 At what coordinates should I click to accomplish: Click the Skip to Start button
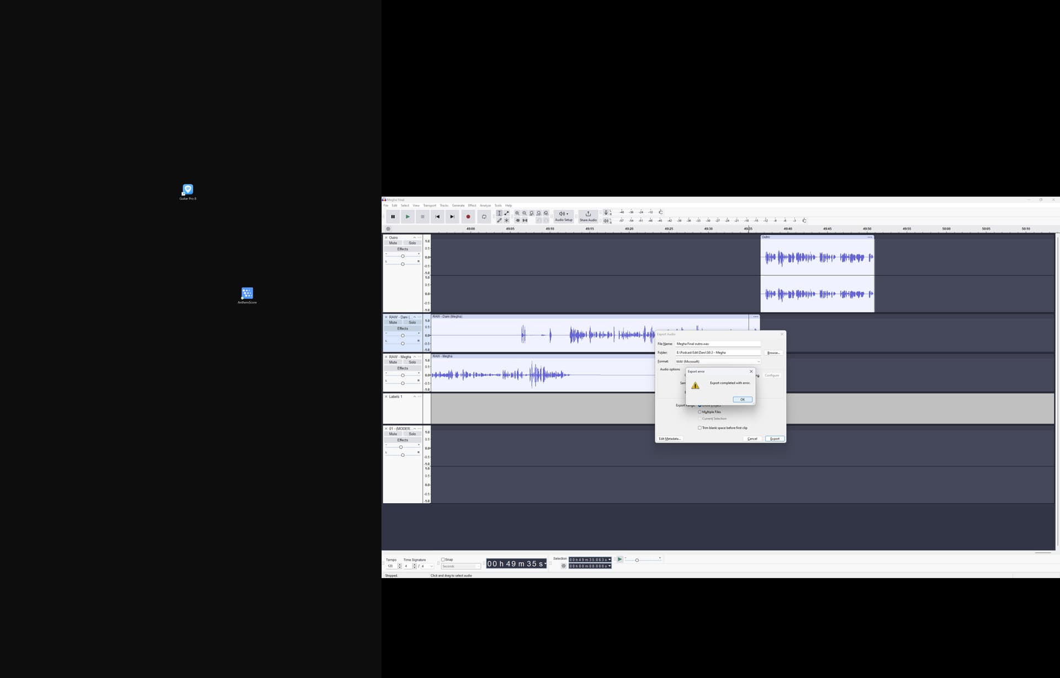tap(437, 217)
